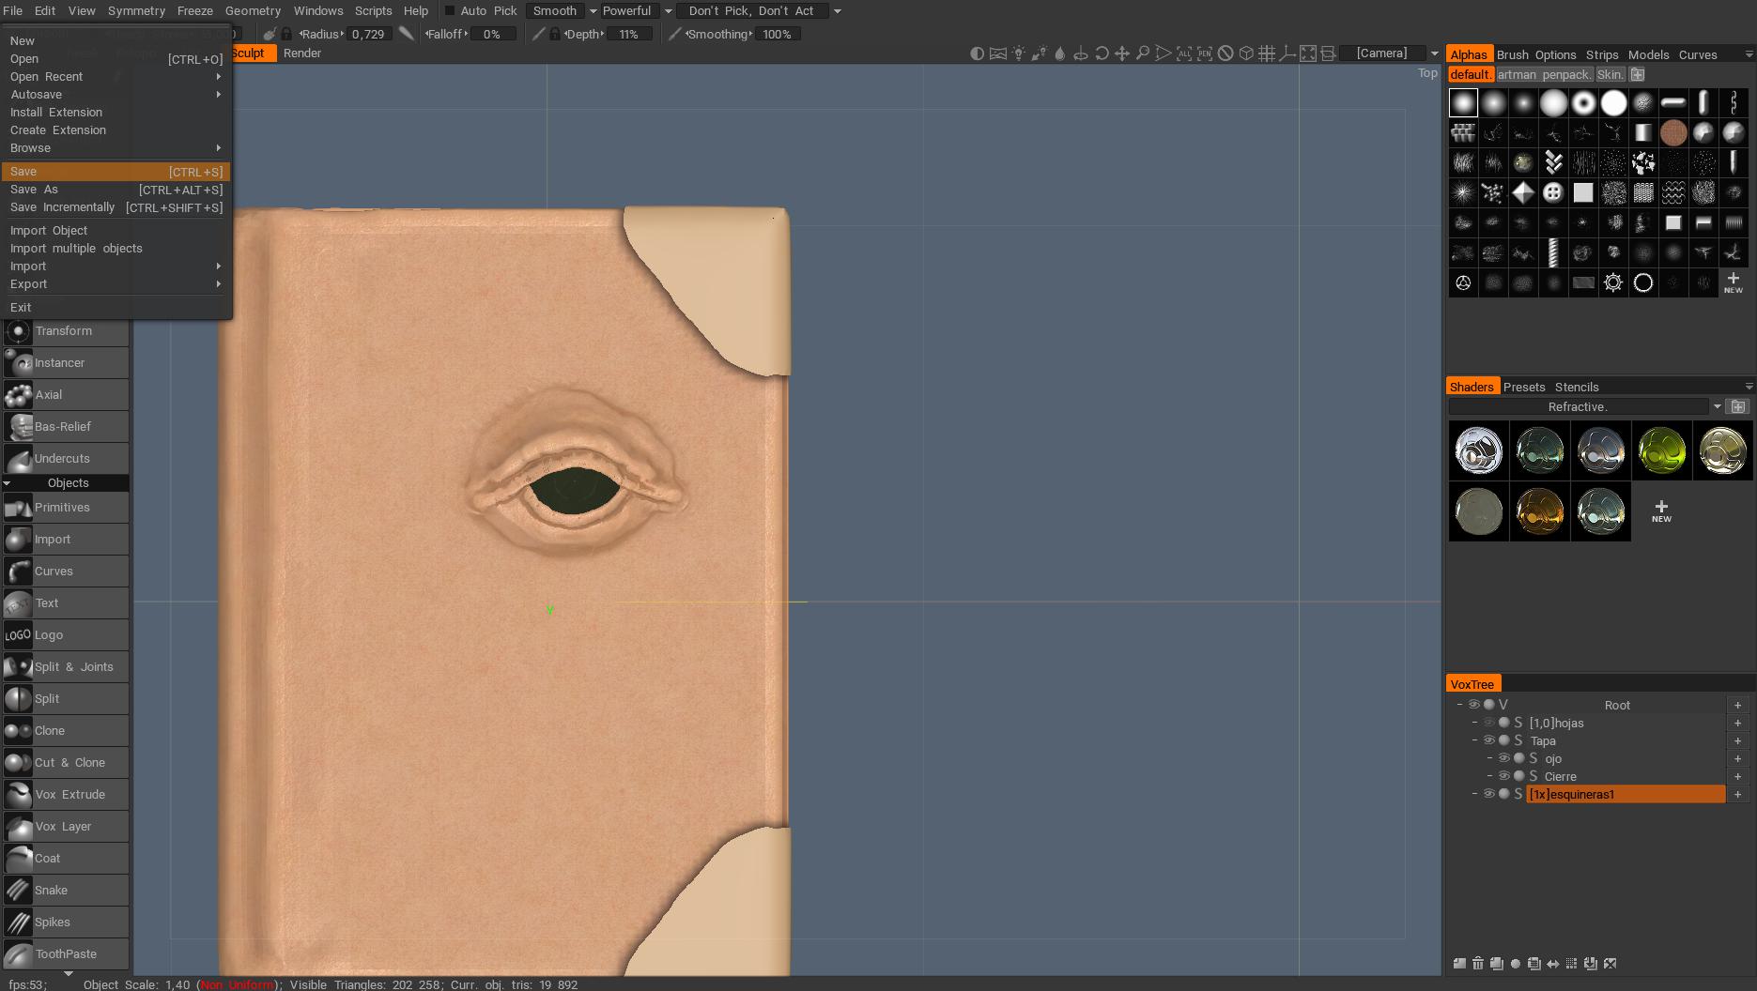Toggle visibility eye of ojo layer

[x=1504, y=758]
